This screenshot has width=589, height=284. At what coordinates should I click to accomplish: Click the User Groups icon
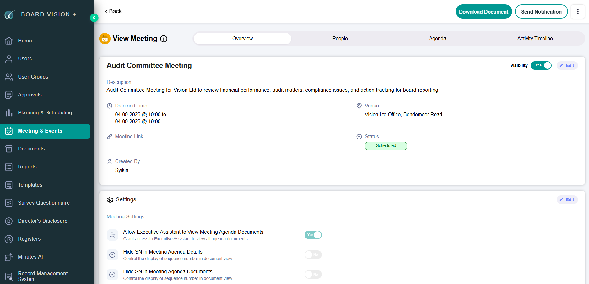point(9,77)
